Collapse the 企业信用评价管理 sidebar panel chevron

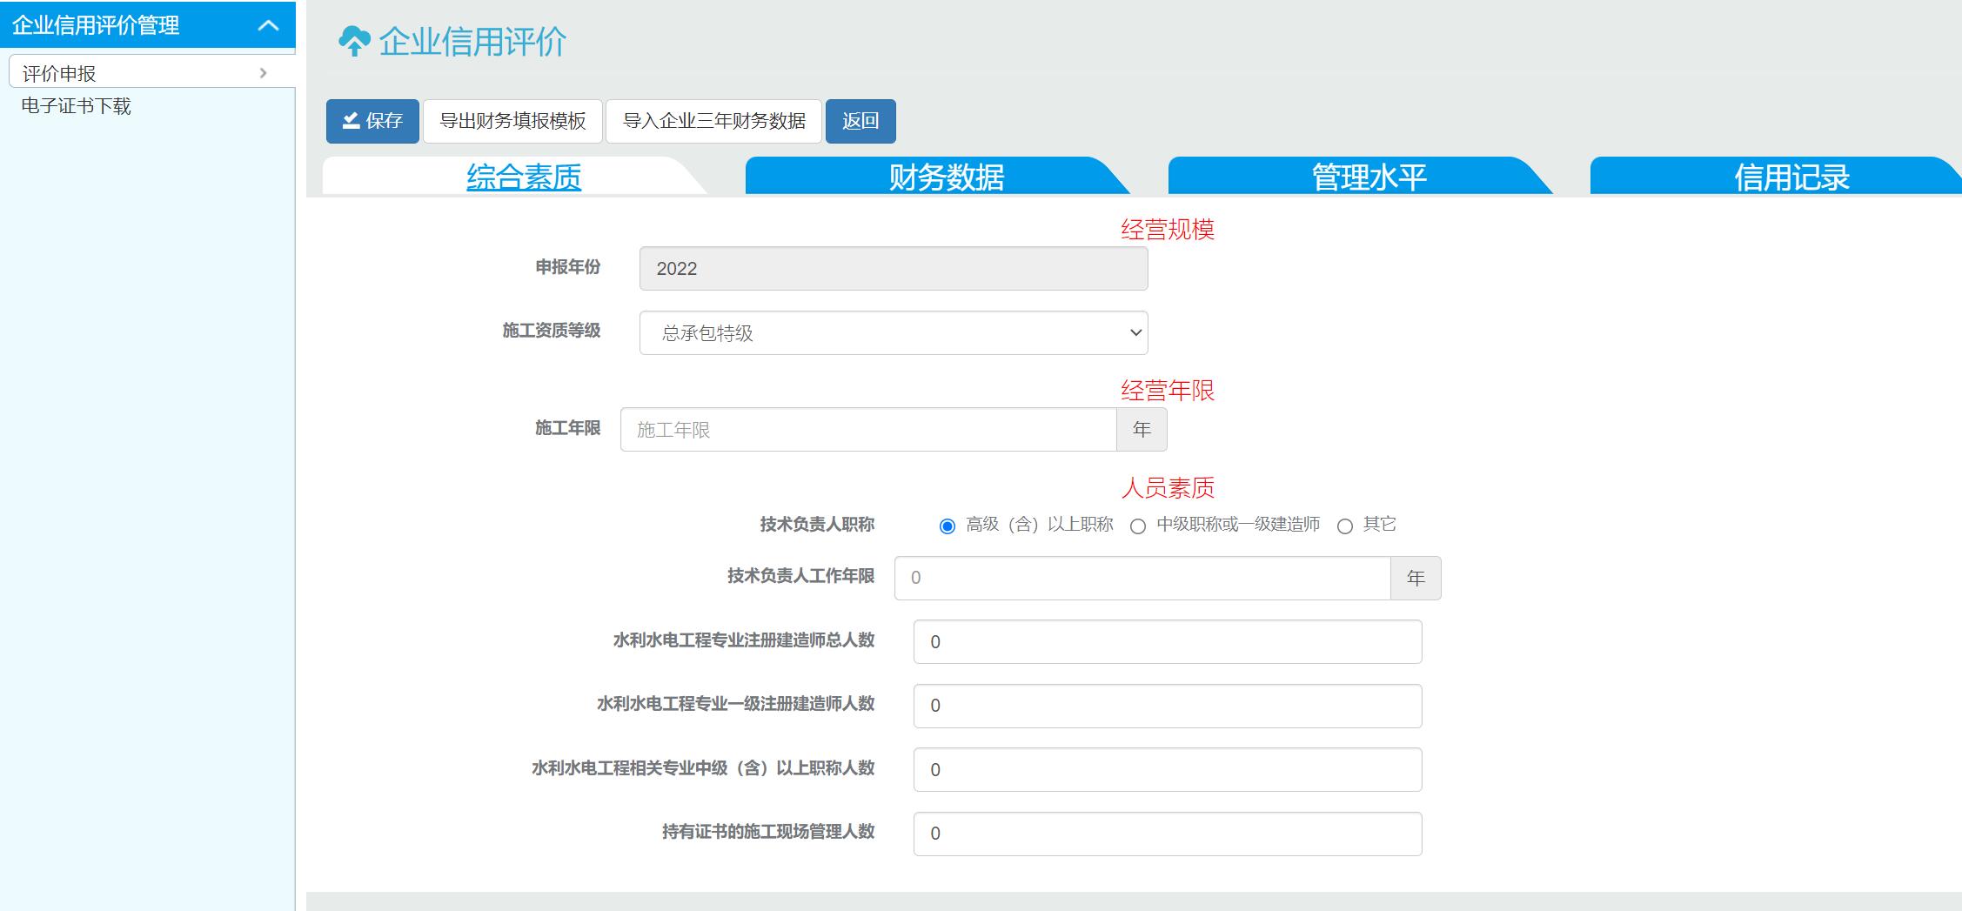[268, 25]
